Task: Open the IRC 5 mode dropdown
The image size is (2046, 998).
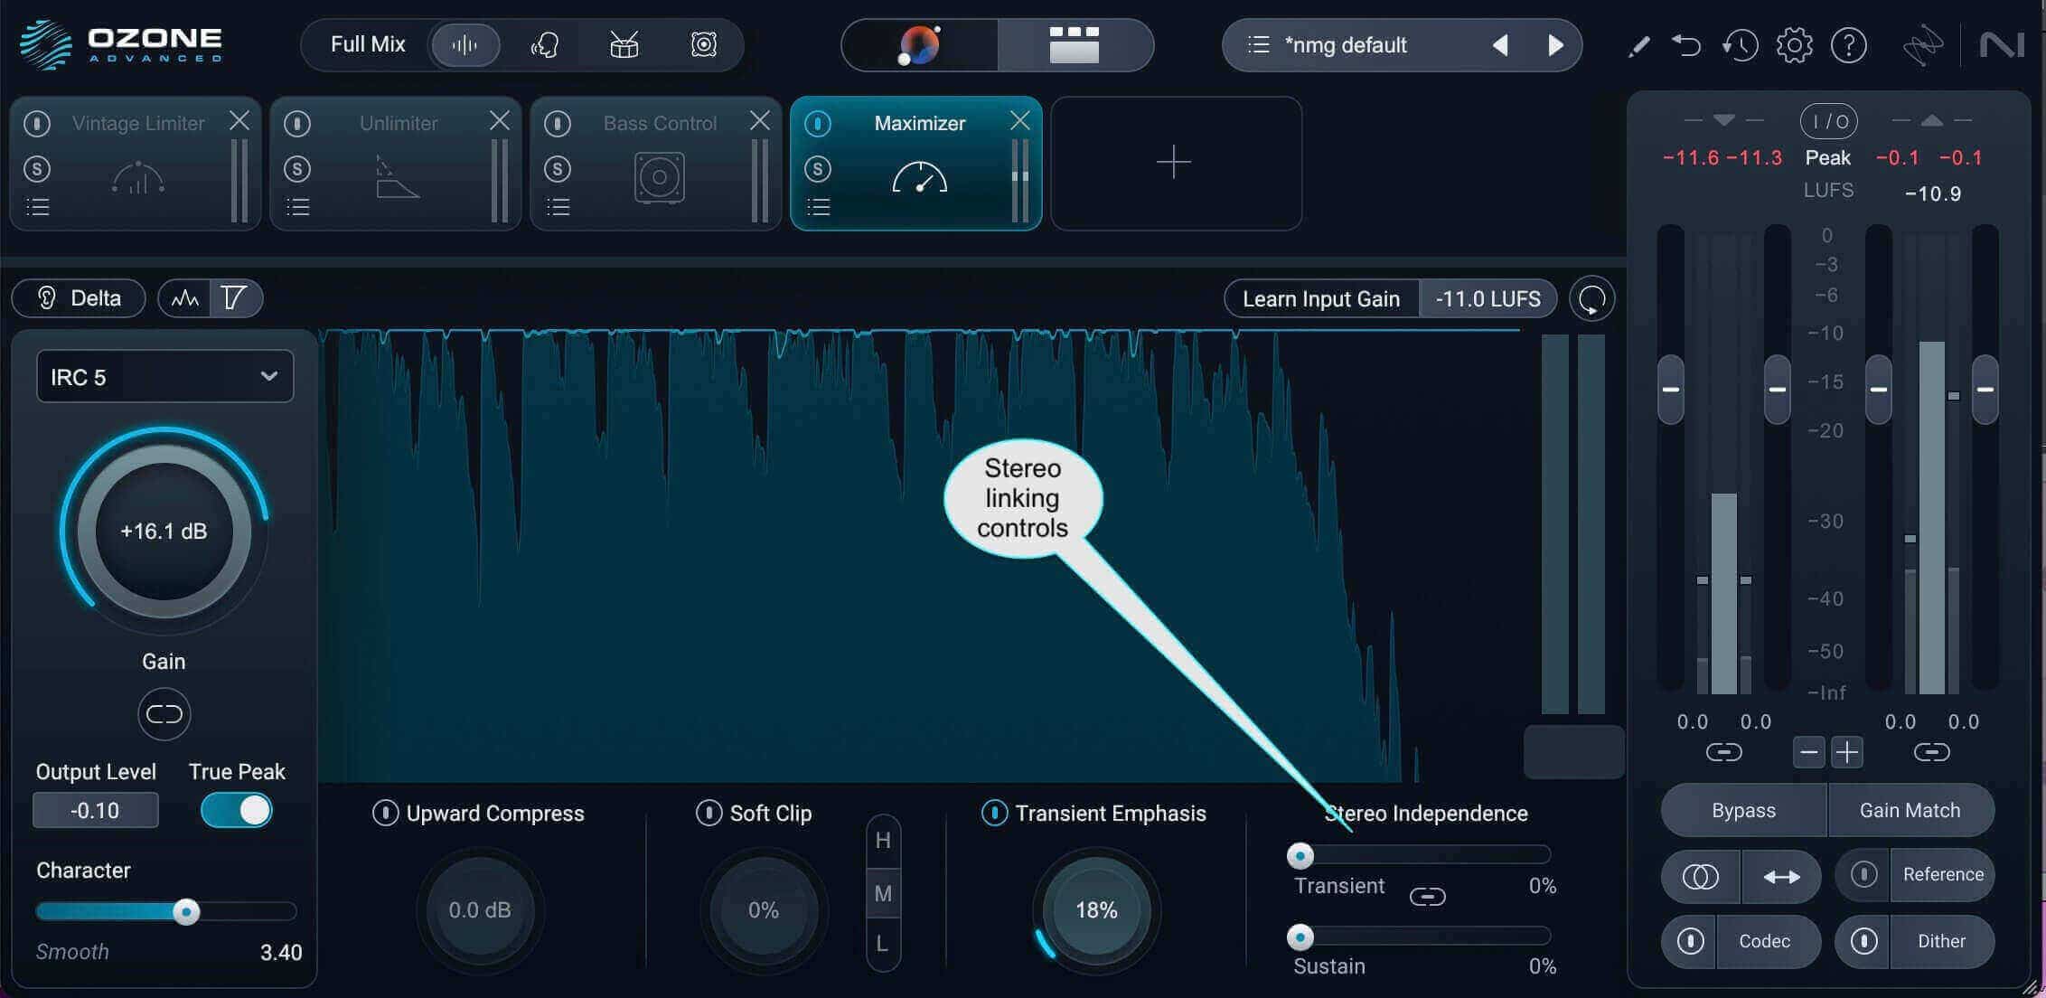Action: click(164, 376)
